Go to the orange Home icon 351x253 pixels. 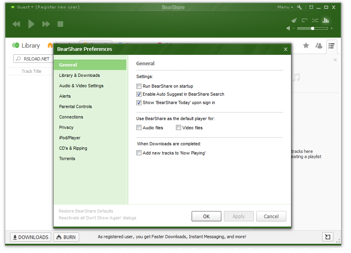point(50,45)
